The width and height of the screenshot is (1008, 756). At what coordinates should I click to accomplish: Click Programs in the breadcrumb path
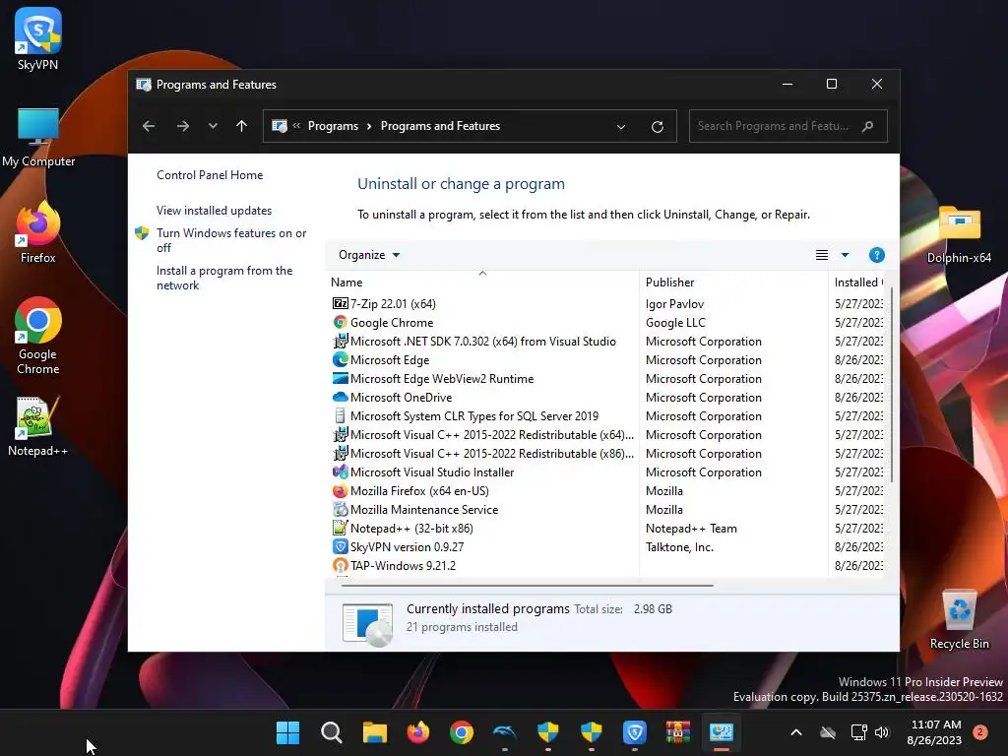[333, 126]
